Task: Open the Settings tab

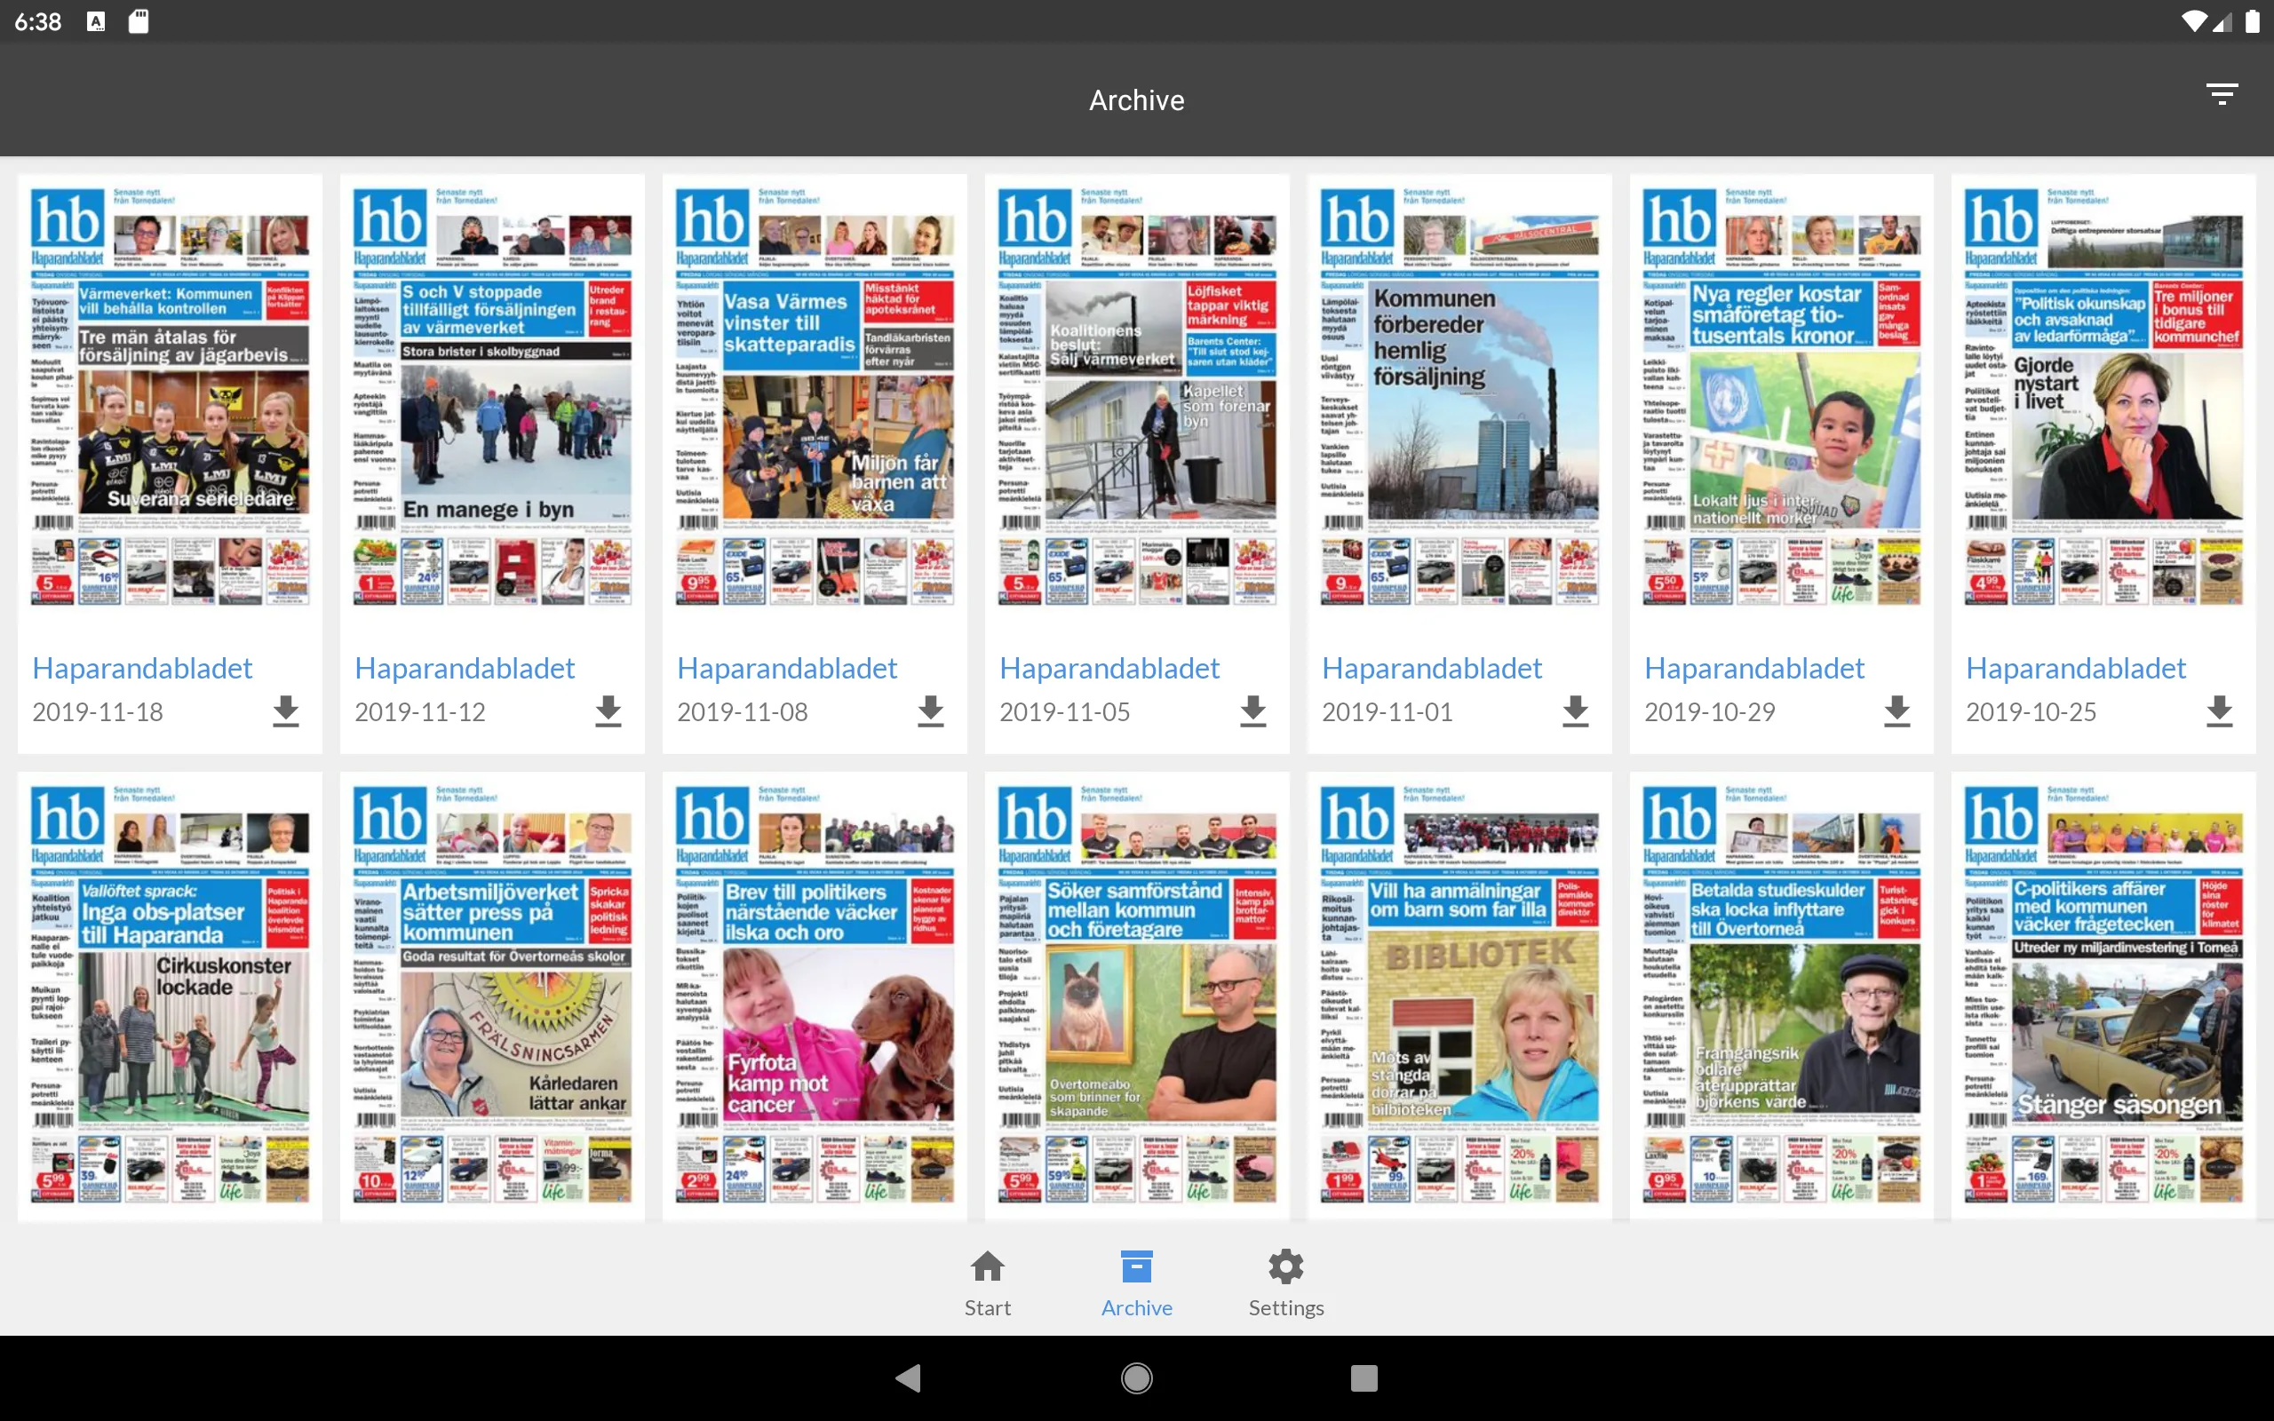Action: coord(1285,1284)
